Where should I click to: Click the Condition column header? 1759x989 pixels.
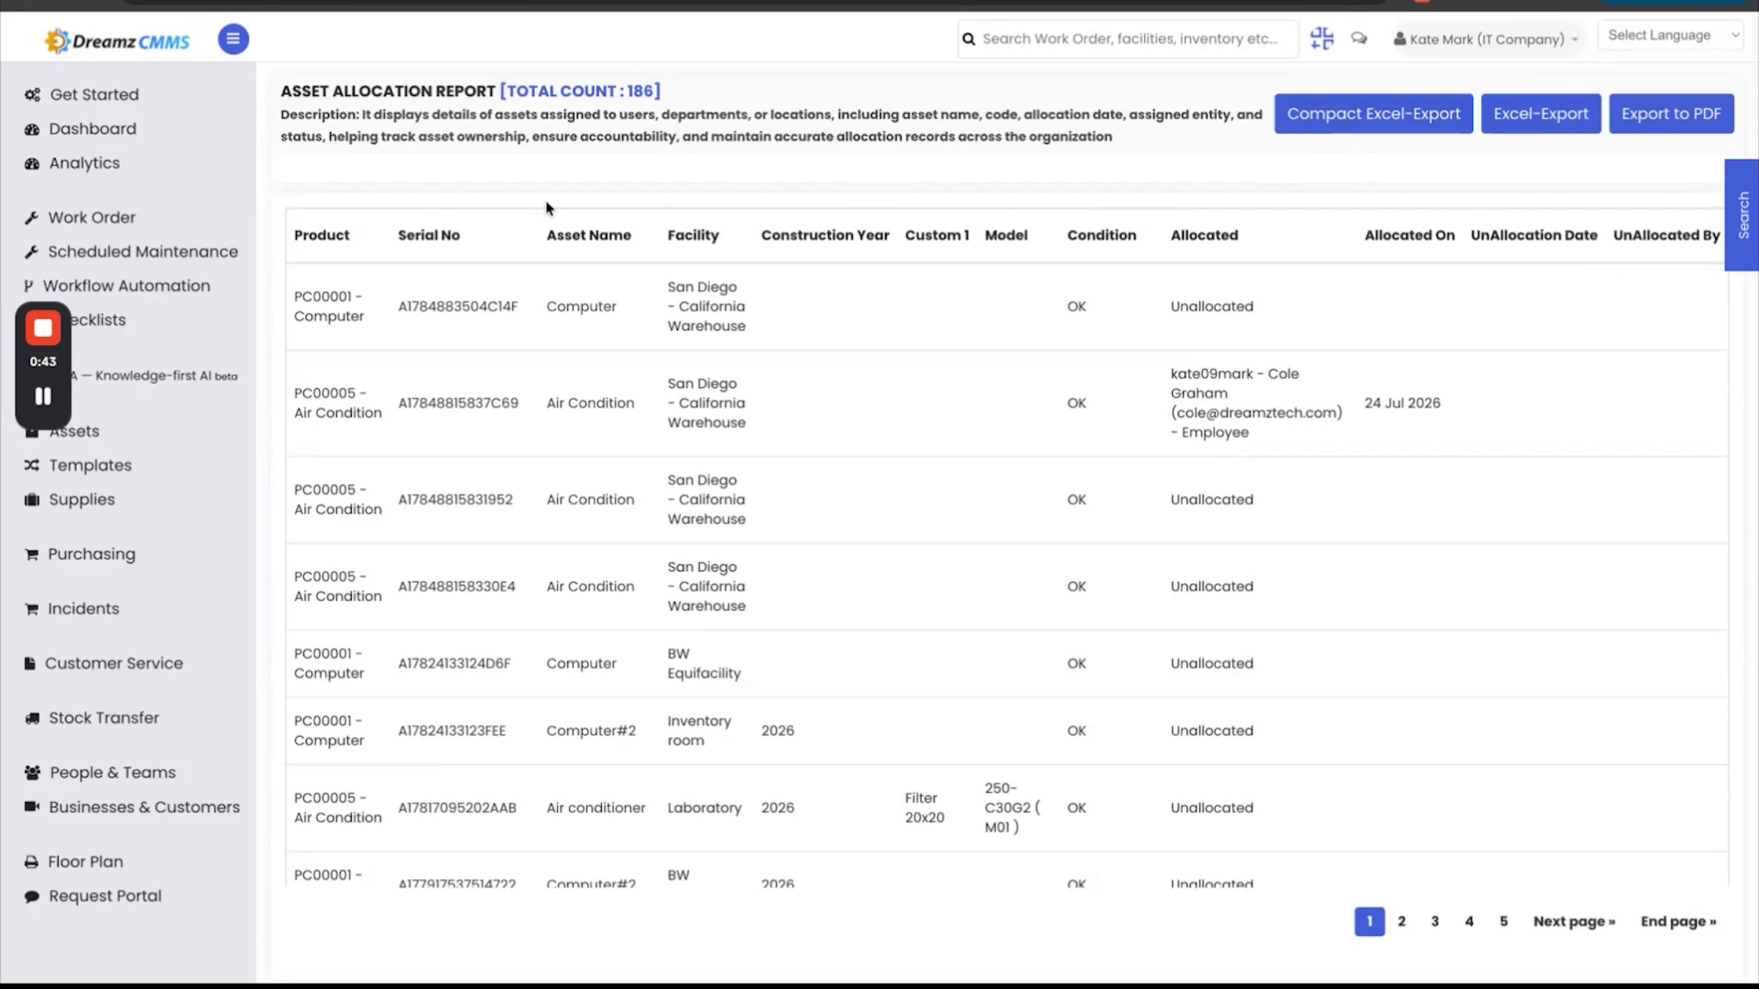coord(1102,235)
